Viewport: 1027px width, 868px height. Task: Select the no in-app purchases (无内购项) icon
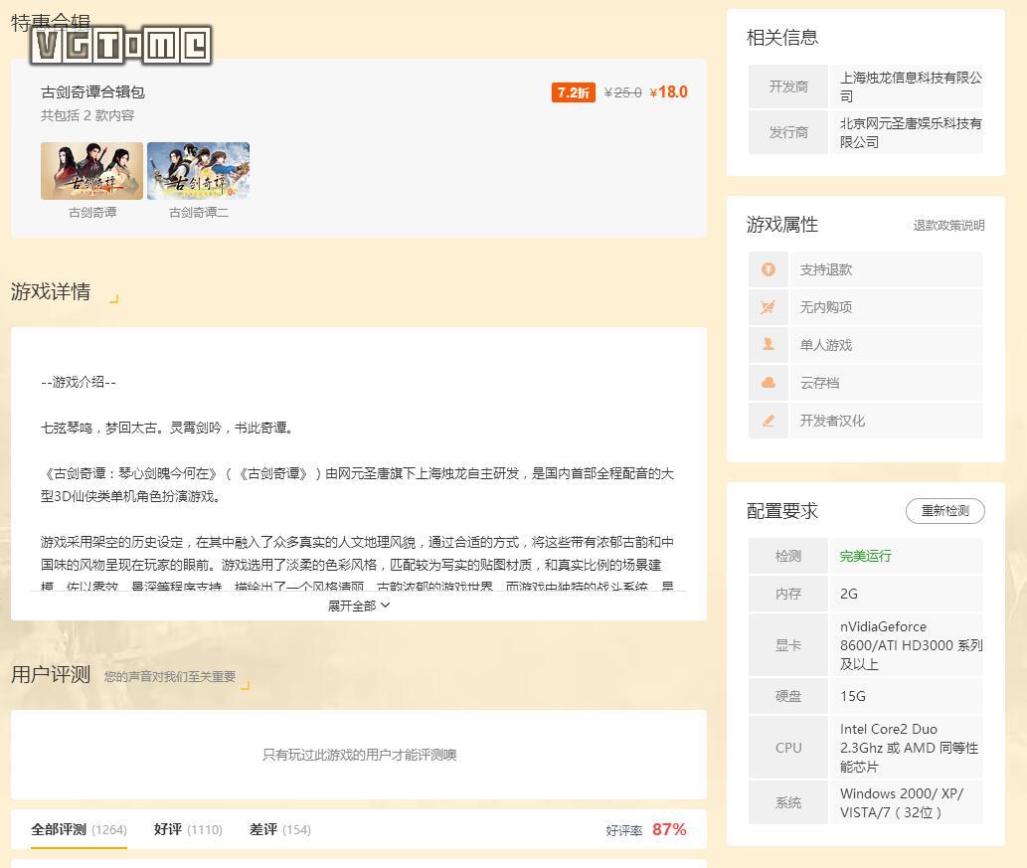[x=768, y=307]
